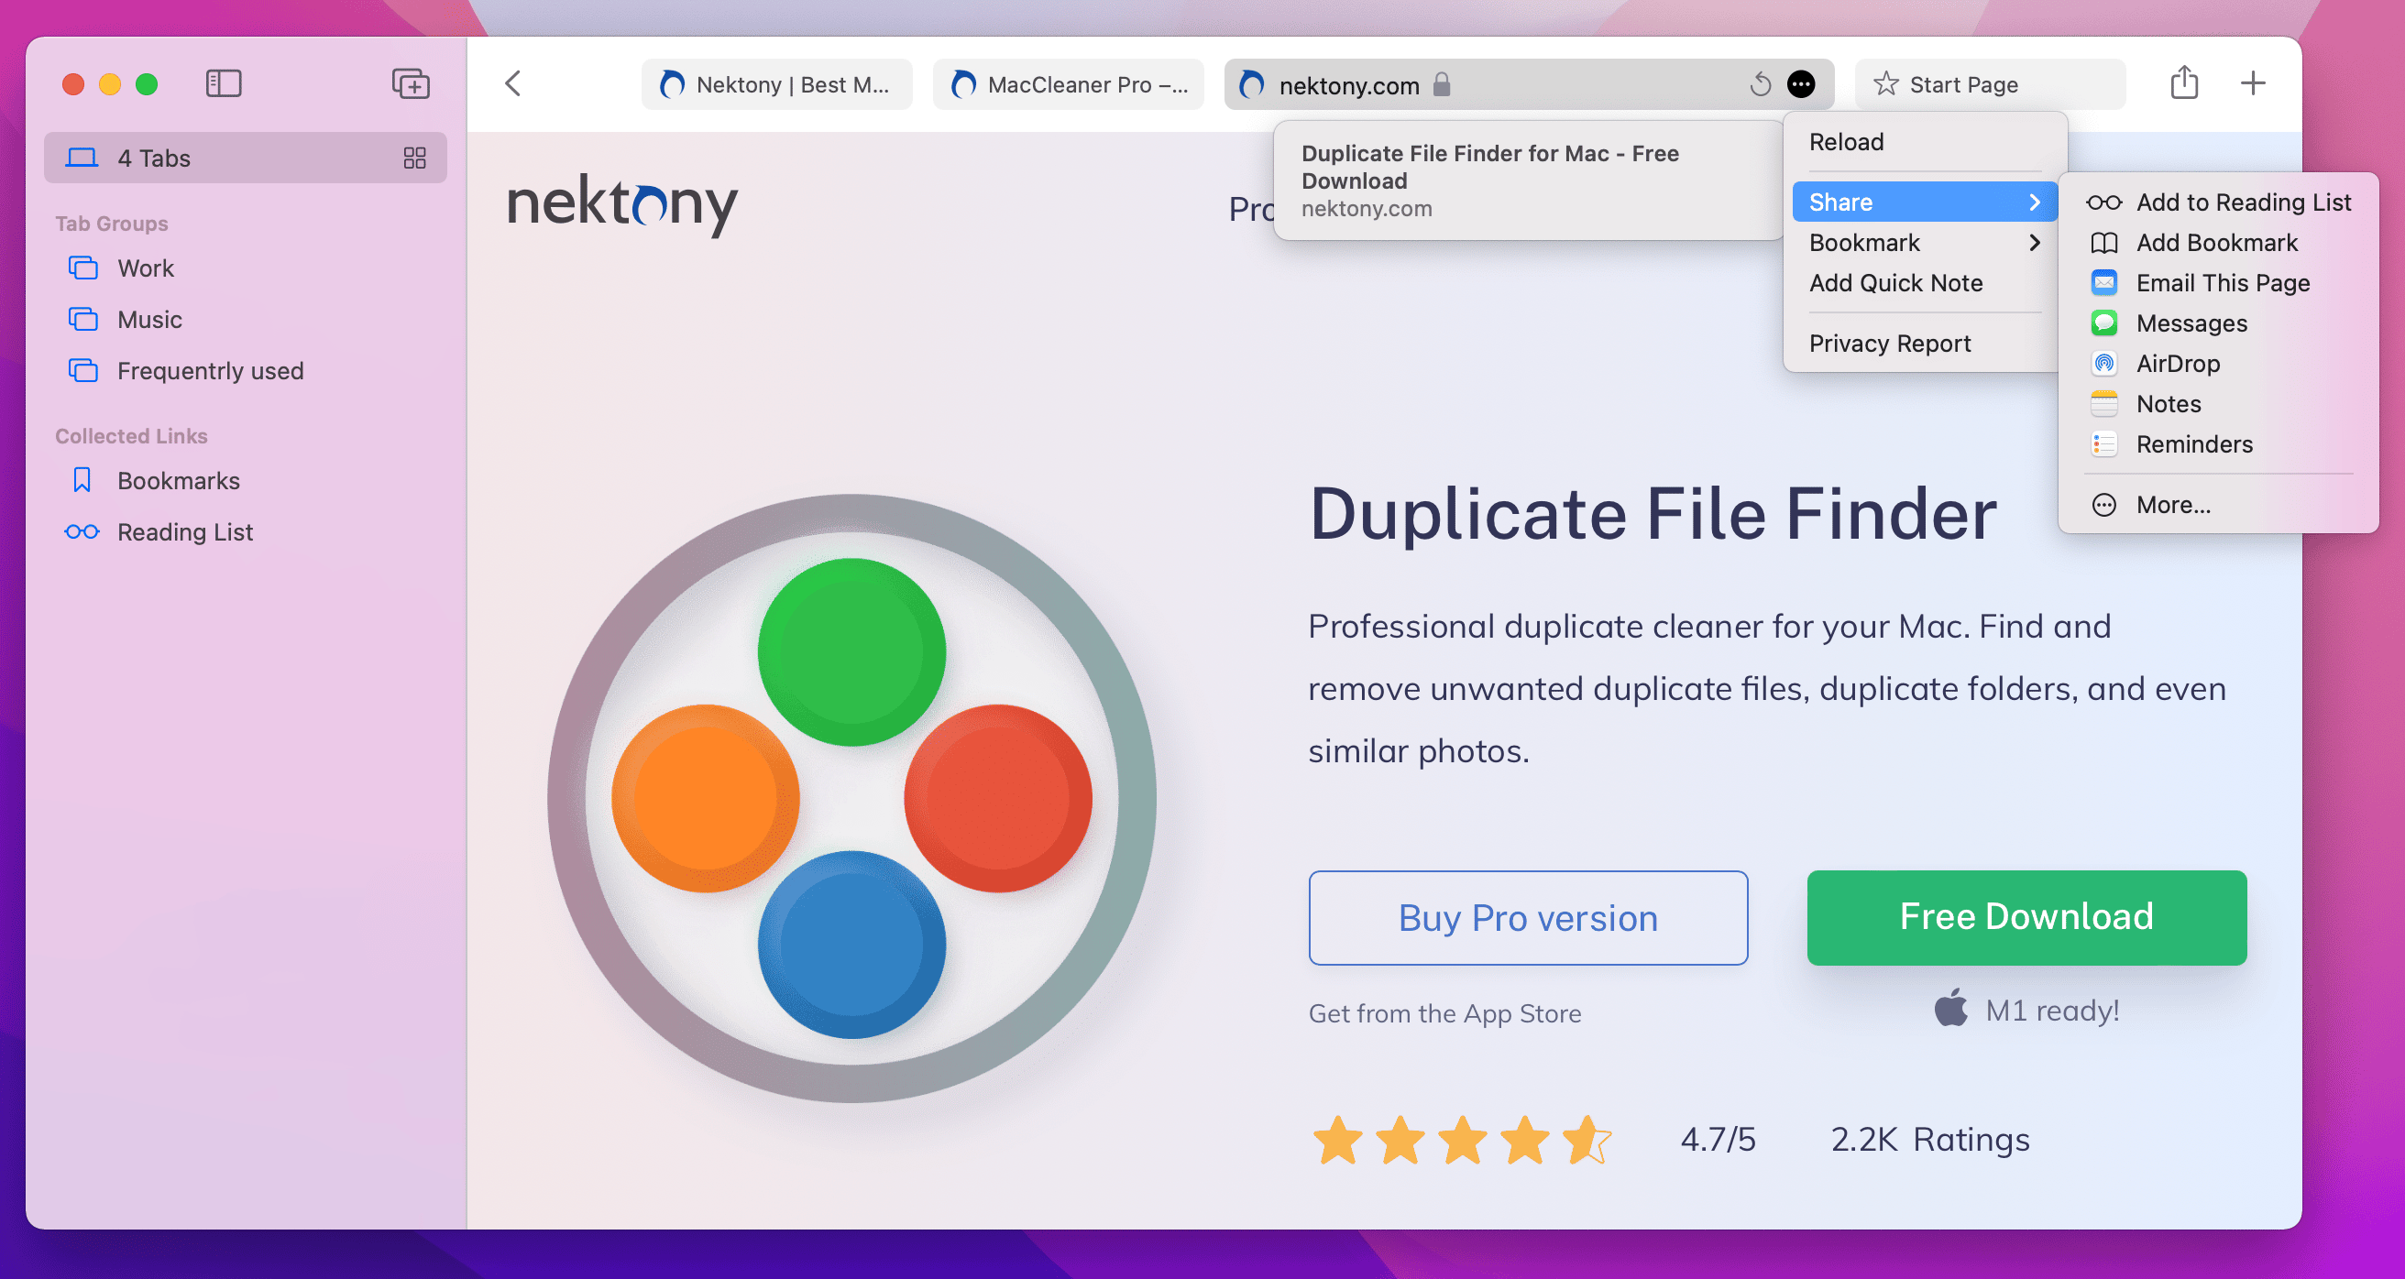This screenshot has width=2405, height=1279.
Task: Click the laptop icon beside 4 Tabs
Action: tap(82, 158)
